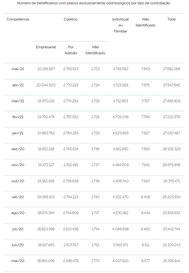This screenshot has width=189, height=273.
Task: Click the Total column header
Action: click(x=171, y=19)
